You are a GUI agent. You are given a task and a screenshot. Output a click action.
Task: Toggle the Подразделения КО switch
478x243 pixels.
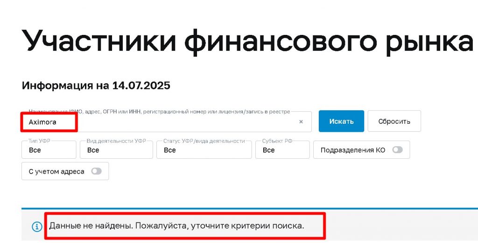tap(397, 149)
